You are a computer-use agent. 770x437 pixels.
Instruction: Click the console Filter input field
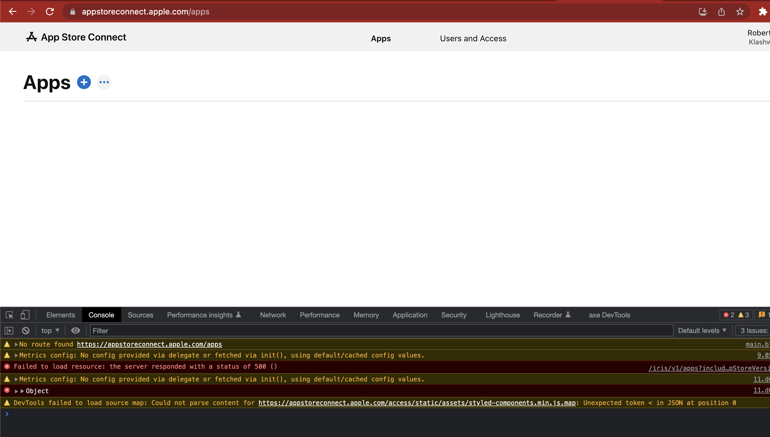coord(381,330)
